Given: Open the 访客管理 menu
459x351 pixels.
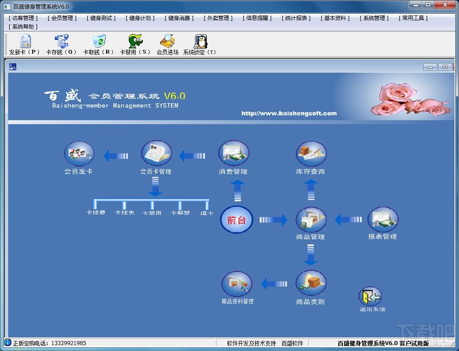Looking at the screenshot, I should (x=23, y=18).
